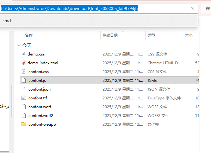Click the WOFF 文件 type cell
This screenshot has width=211, height=153.
coord(157,107)
